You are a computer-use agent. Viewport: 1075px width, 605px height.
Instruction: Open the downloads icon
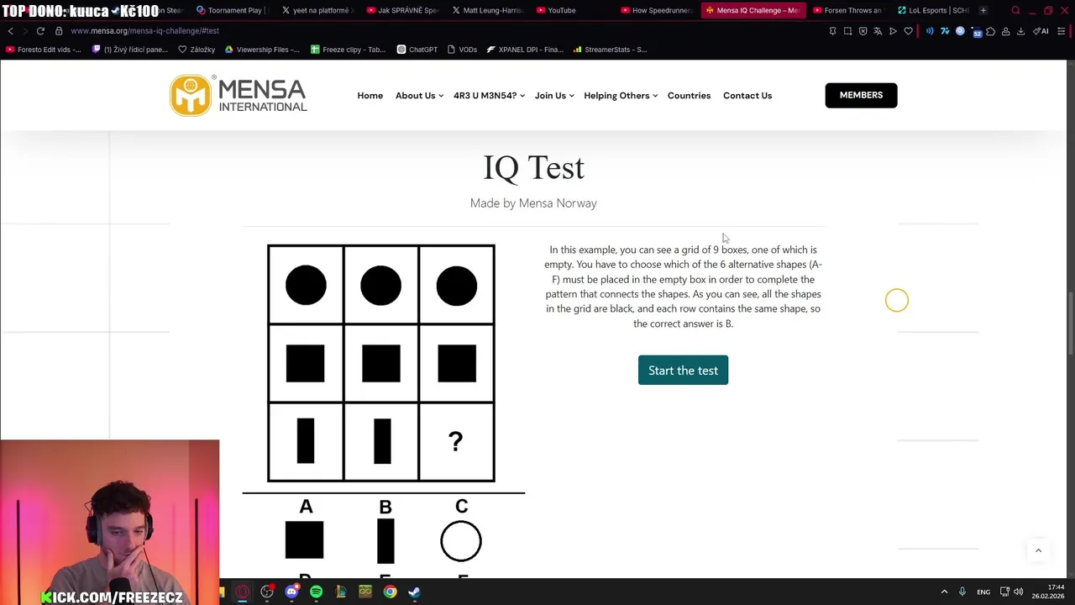(x=1020, y=31)
